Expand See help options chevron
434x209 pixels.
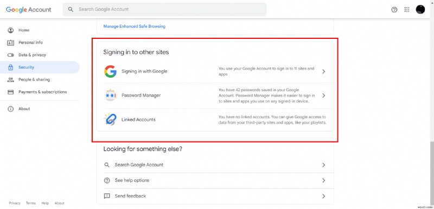324,180
